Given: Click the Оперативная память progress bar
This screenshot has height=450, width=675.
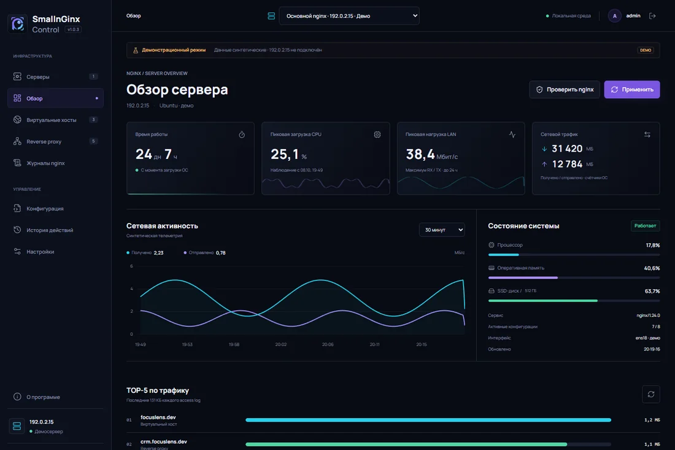Looking at the screenshot, I should (574, 277).
